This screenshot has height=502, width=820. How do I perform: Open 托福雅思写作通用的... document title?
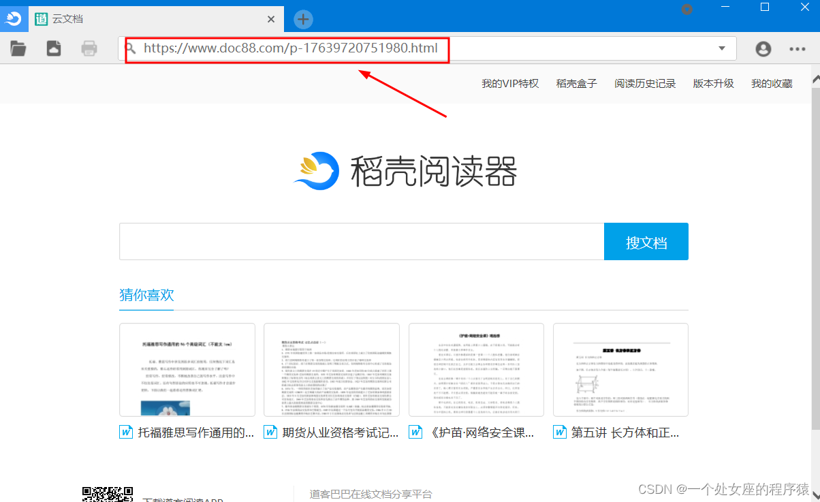pos(196,433)
